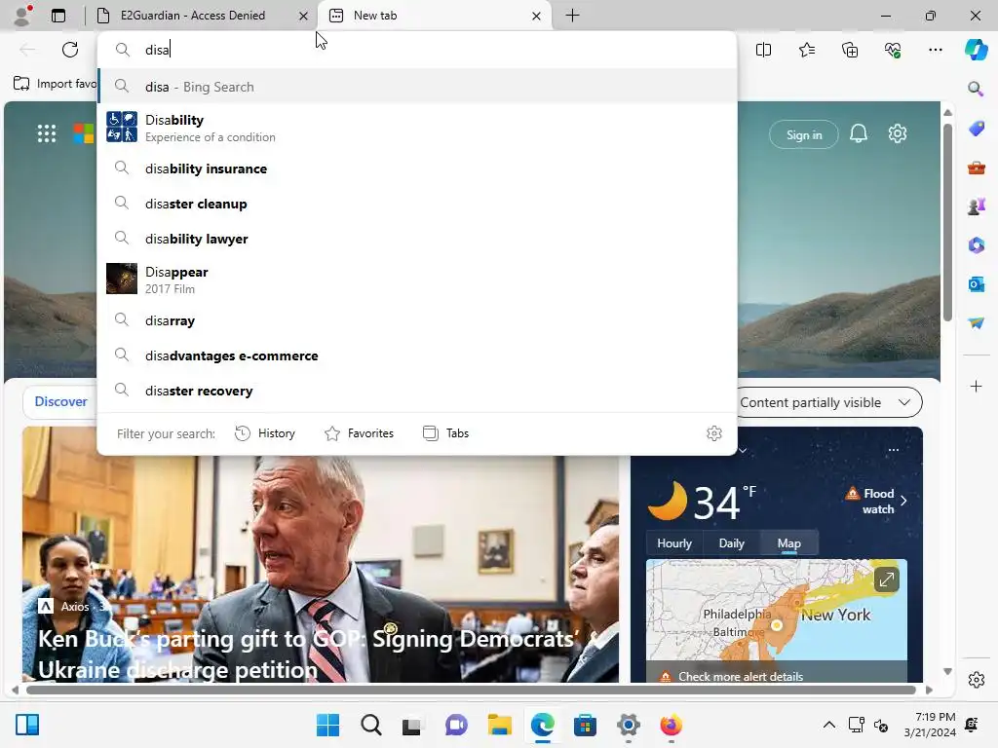Click Check more alert details

pos(741,676)
